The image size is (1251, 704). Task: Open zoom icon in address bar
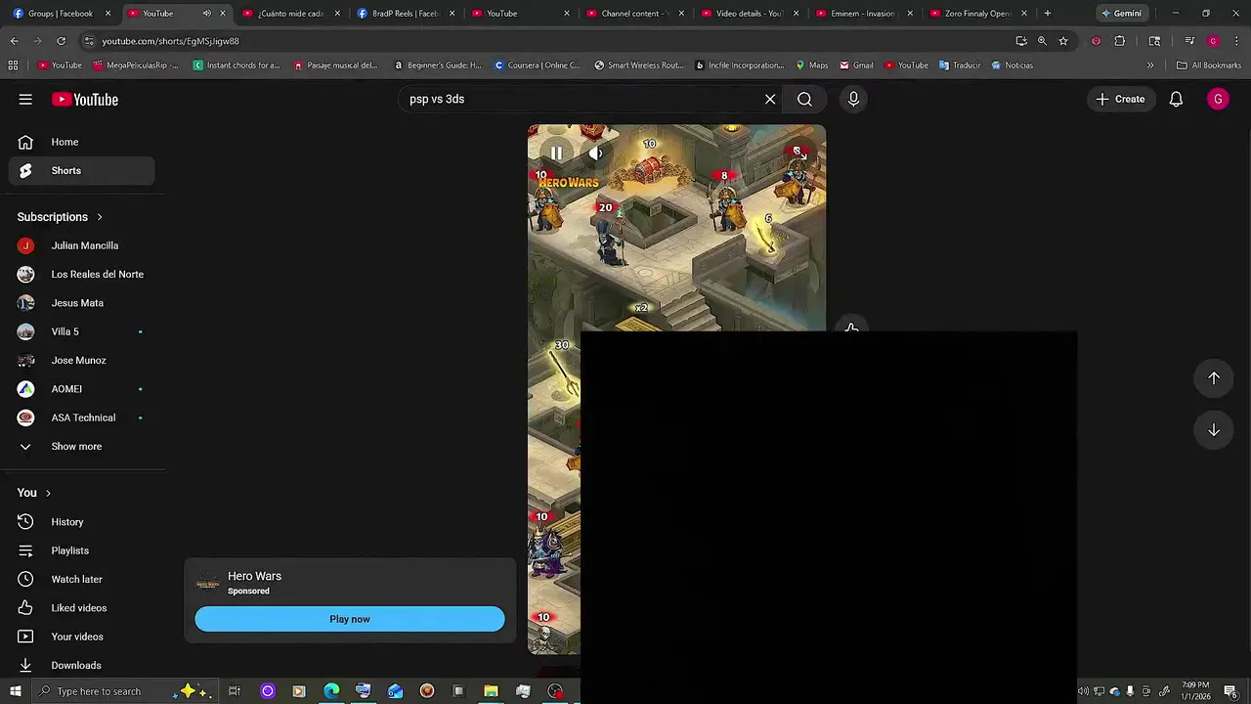tap(1042, 41)
